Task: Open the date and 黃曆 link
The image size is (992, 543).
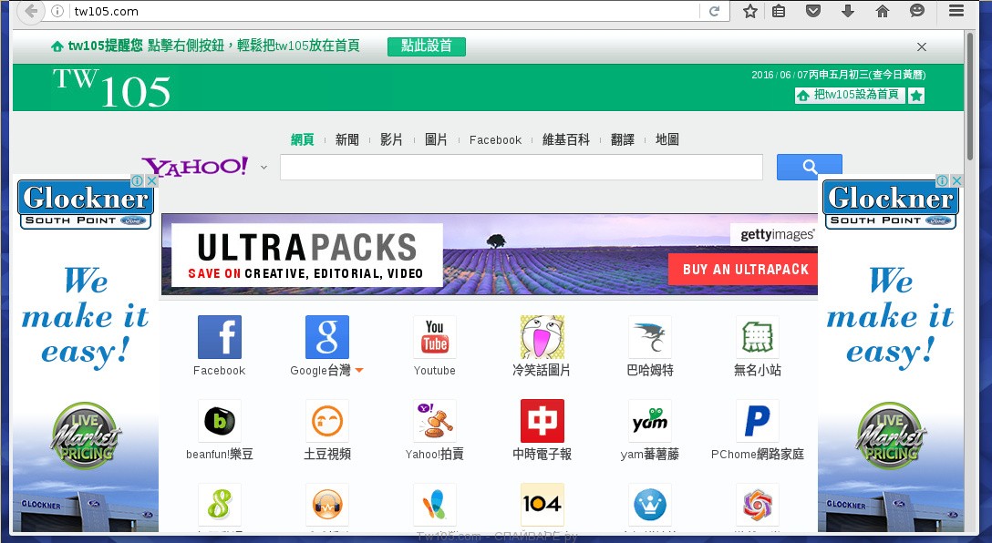Action: (x=838, y=75)
